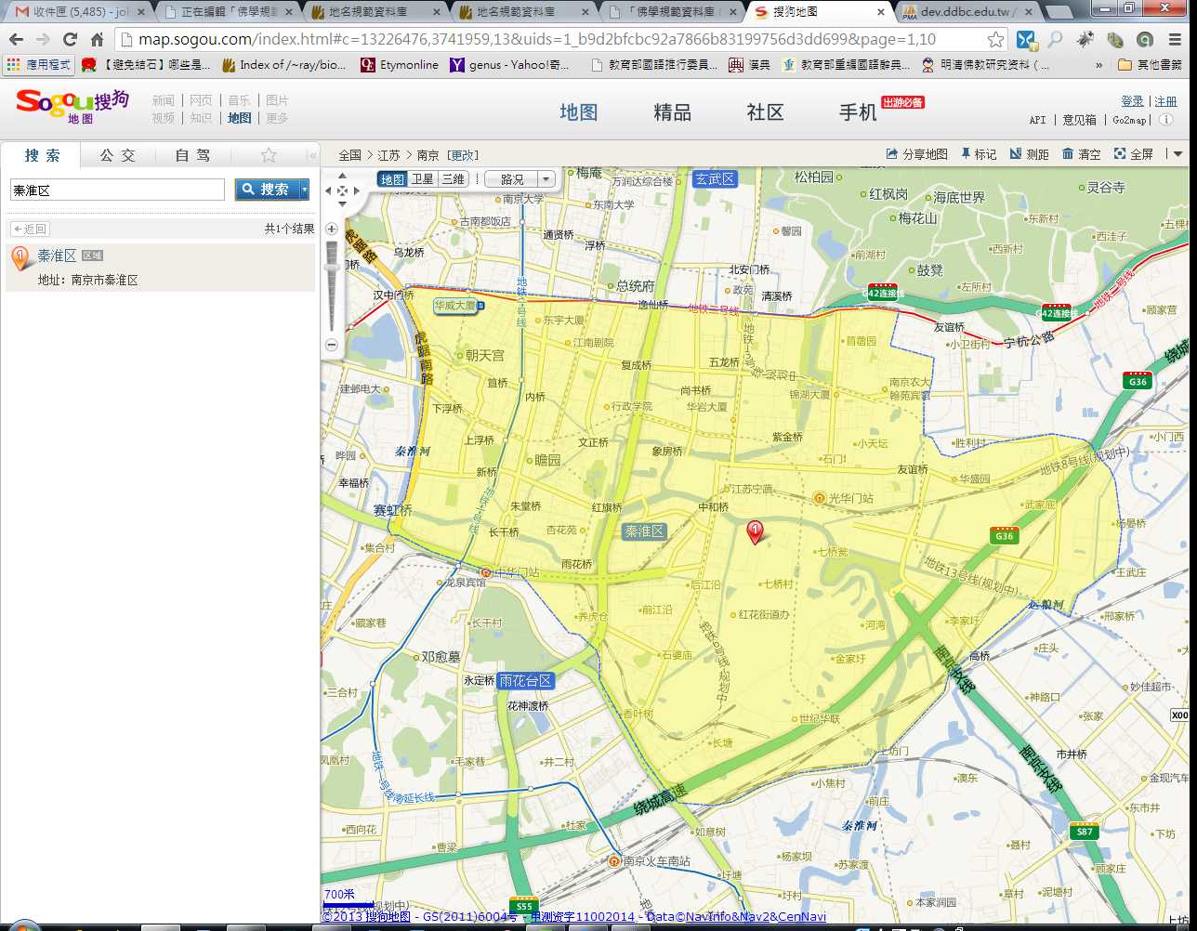Screen dimensions: 1197x931
Task: Click the browser home button
Action: coord(97,40)
